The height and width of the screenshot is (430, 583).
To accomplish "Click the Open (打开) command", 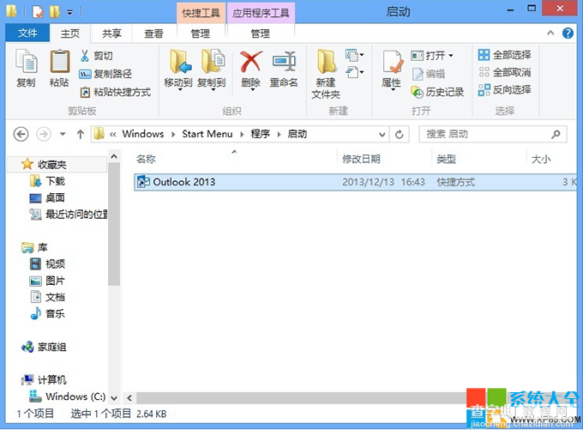I will pos(429,56).
